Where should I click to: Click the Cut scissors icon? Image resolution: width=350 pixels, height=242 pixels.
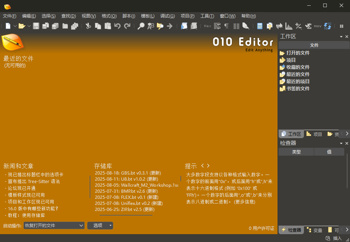[x=88, y=26]
